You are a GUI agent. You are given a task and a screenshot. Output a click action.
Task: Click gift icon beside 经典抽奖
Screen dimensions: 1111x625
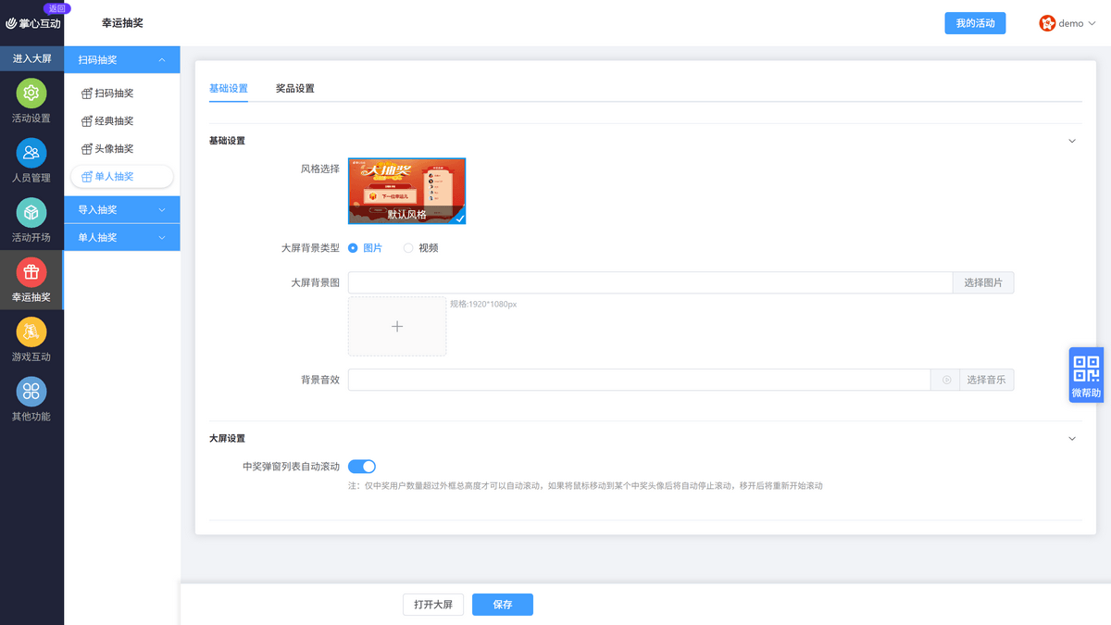tap(87, 121)
